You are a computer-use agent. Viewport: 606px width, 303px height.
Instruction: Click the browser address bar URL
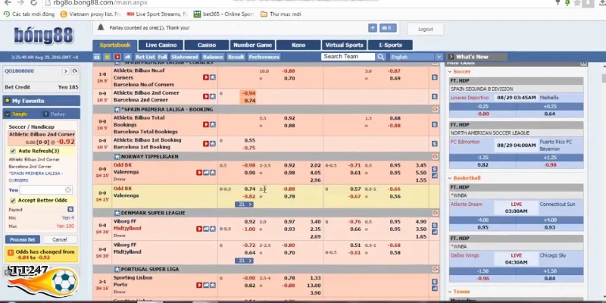click(101, 3)
